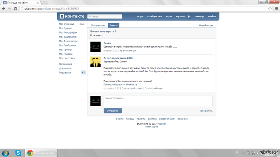Image resolution: width=280 pixels, height=157 pixels.
Task: Click Новый вопрос link
Action: (x=206, y=25)
